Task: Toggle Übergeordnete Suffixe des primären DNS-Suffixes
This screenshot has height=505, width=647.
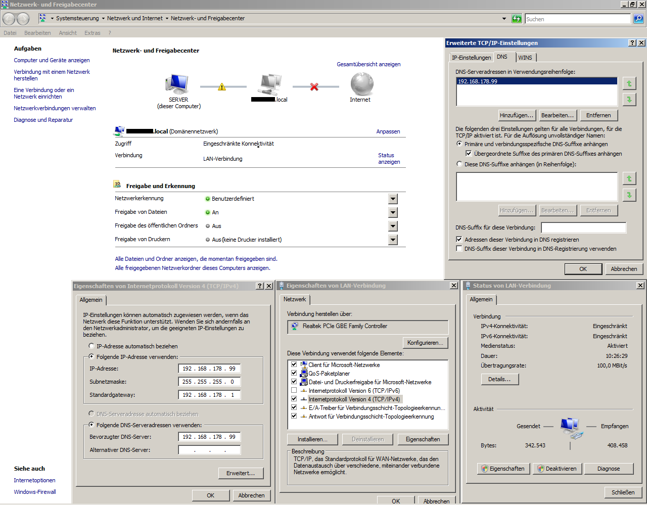Action: pos(469,154)
